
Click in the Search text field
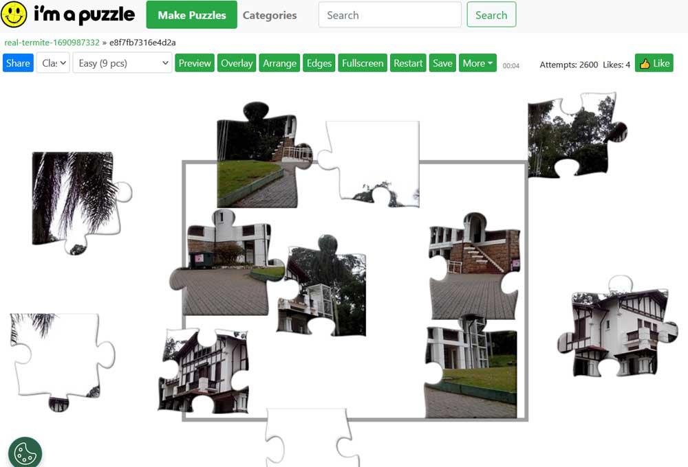(x=389, y=15)
